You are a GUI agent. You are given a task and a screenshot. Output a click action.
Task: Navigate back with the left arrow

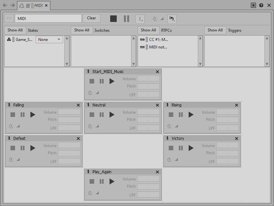point(5,5)
